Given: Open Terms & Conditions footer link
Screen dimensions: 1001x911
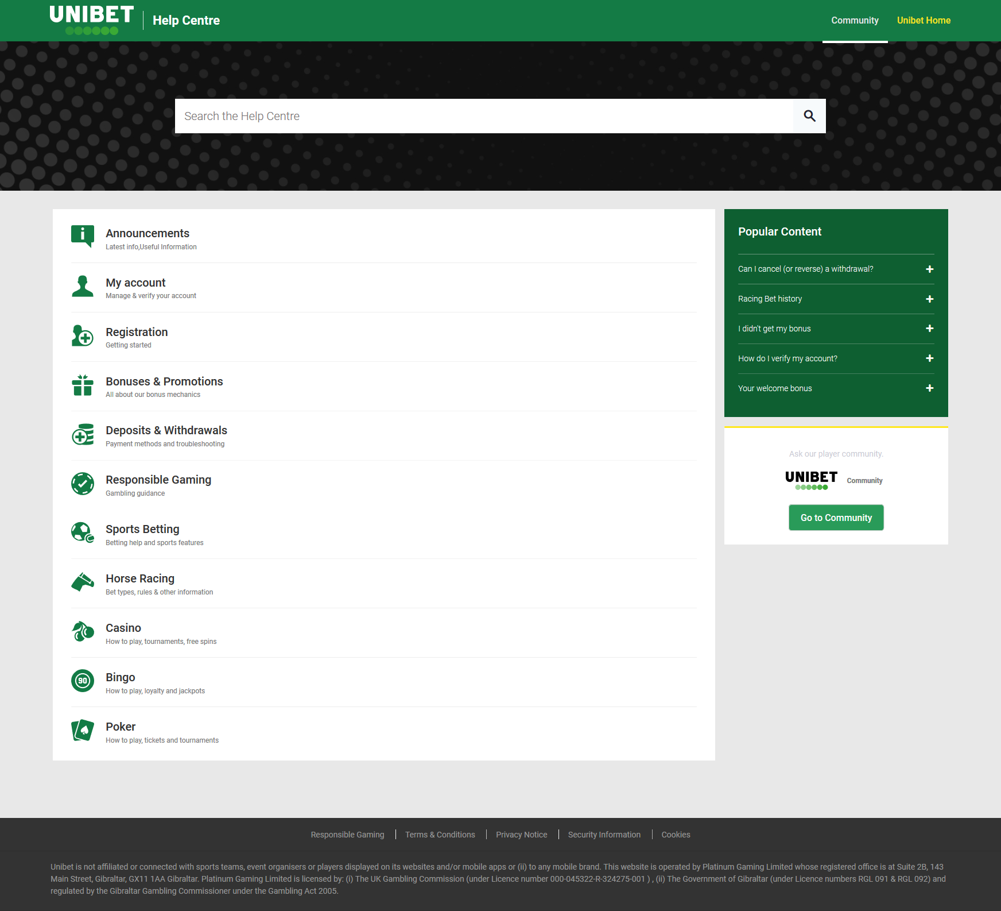Looking at the screenshot, I should point(440,835).
